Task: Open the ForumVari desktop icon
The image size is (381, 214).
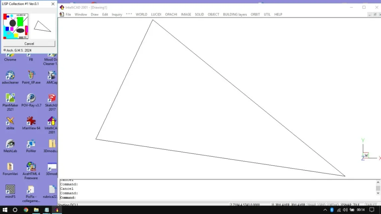Action: tap(10, 169)
